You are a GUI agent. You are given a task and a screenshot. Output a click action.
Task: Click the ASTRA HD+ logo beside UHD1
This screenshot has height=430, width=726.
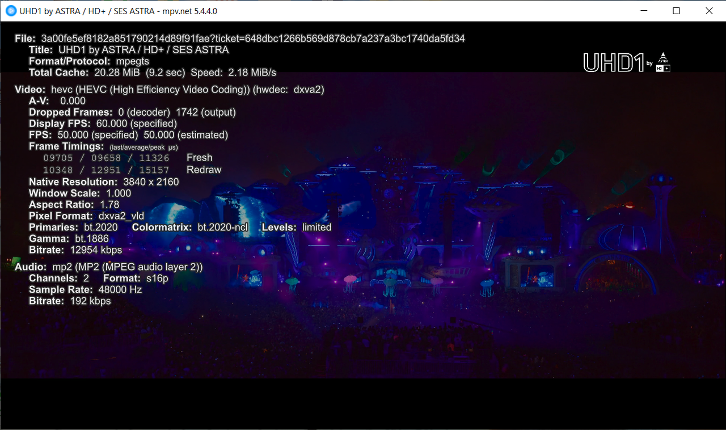pyautogui.click(x=662, y=62)
